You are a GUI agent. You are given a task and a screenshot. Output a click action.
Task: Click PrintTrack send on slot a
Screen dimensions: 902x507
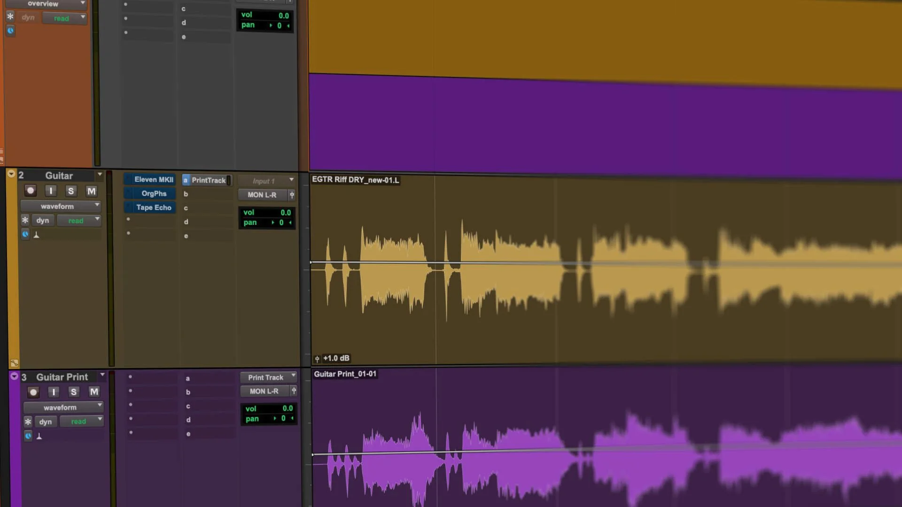pyautogui.click(x=208, y=180)
